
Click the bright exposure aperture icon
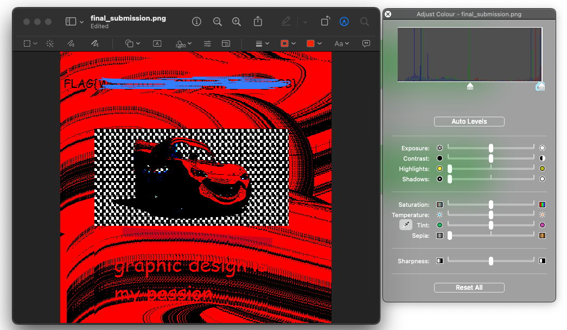542,148
